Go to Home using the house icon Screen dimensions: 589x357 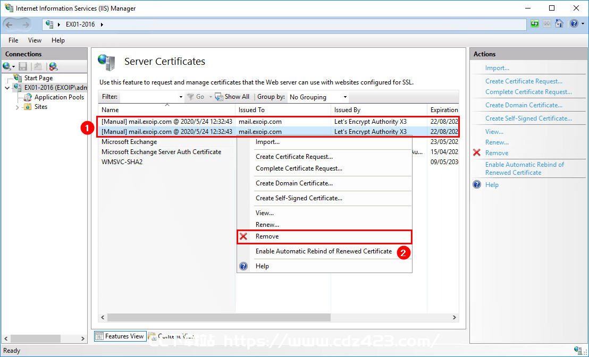click(559, 24)
